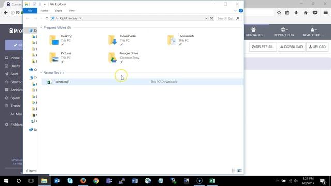Image resolution: width=331 pixels, height=186 pixels.
Task: Select the Documents folder
Action: (181, 40)
